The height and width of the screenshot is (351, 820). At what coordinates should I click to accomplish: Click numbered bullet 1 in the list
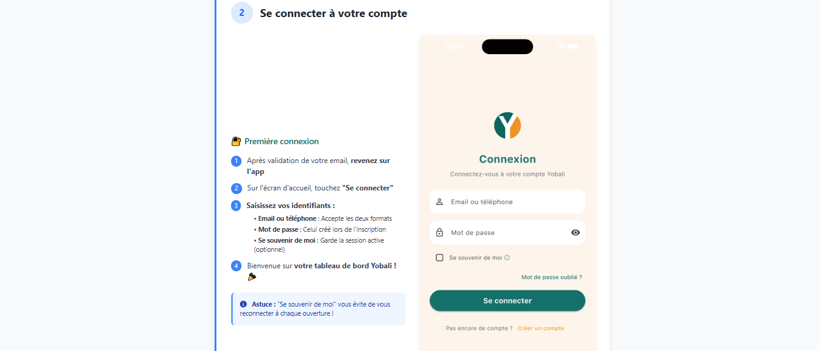click(x=236, y=161)
